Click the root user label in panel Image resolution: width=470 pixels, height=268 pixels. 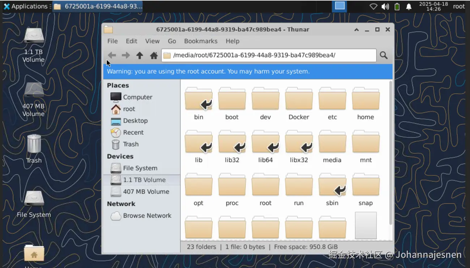coord(459,6)
